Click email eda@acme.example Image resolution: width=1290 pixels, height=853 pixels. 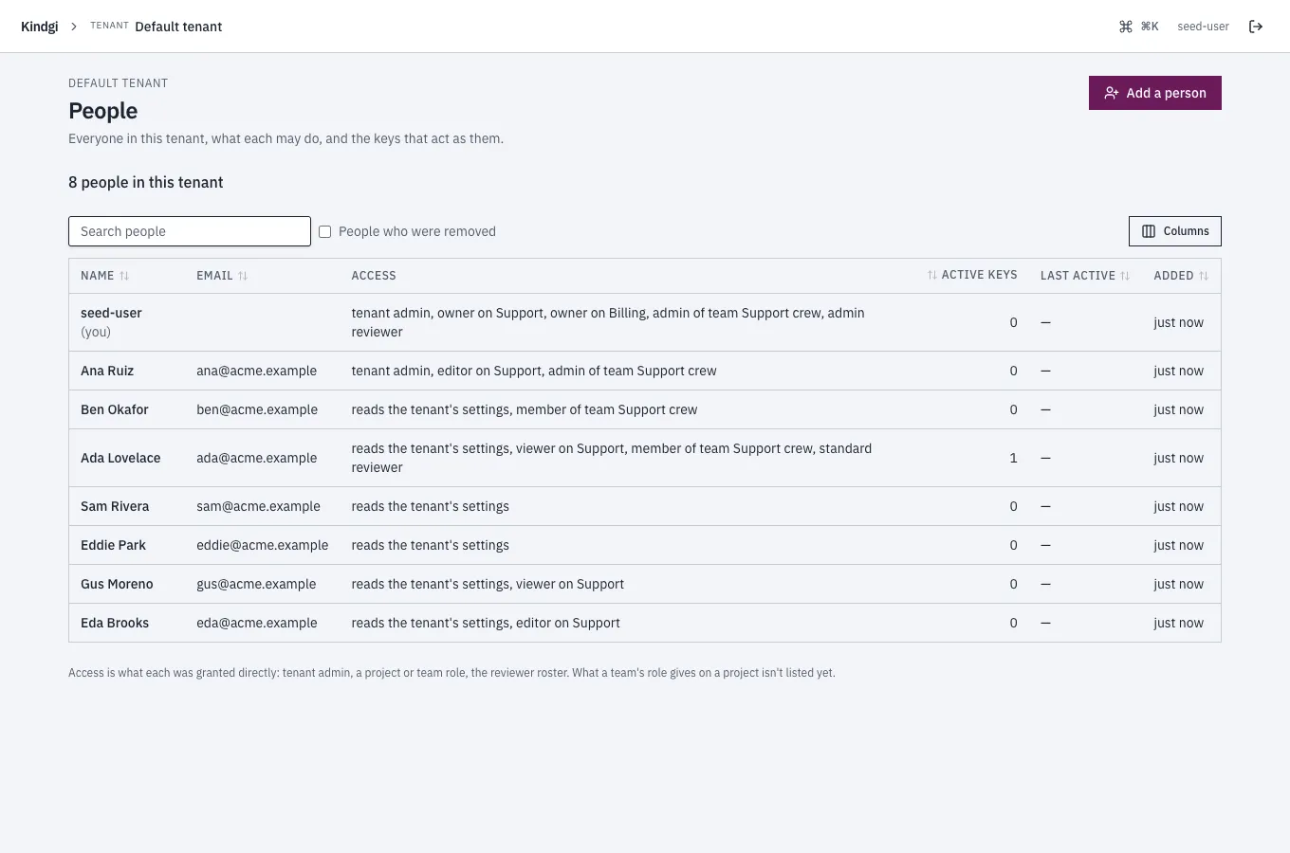point(257,623)
